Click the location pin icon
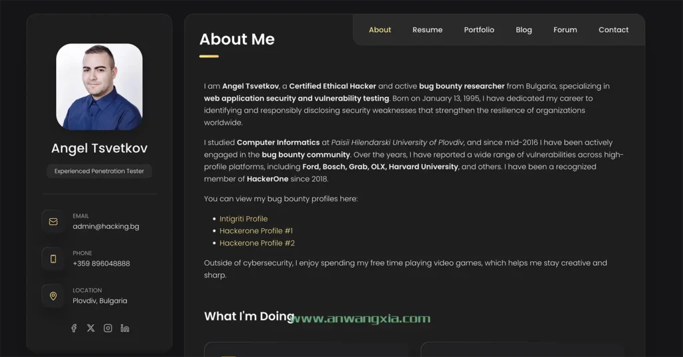This screenshot has height=357, width=683. (x=53, y=296)
